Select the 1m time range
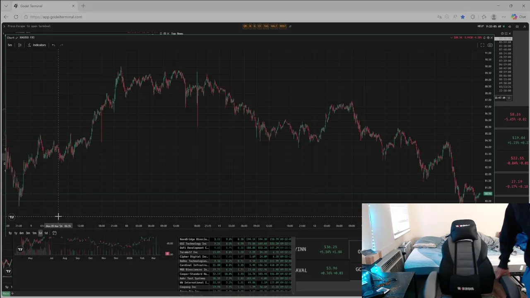The width and height of the screenshot is (530, 298). (34, 233)
